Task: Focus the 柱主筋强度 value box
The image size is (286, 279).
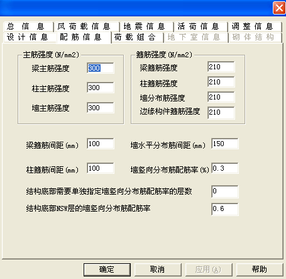Action: click(101, 88)
